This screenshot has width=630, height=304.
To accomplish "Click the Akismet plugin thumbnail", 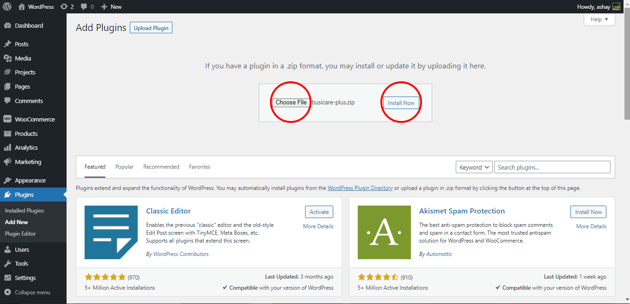I will pos(384,232).
